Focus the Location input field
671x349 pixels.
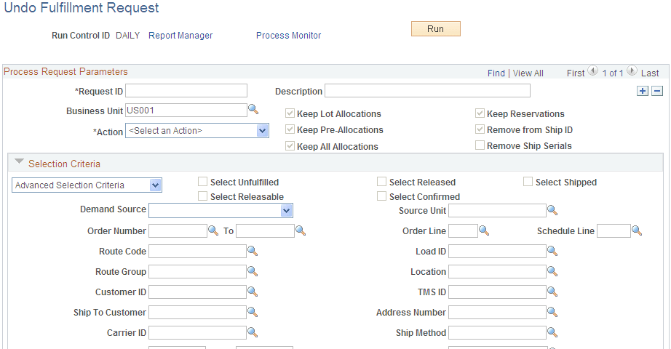click(497, 272)
